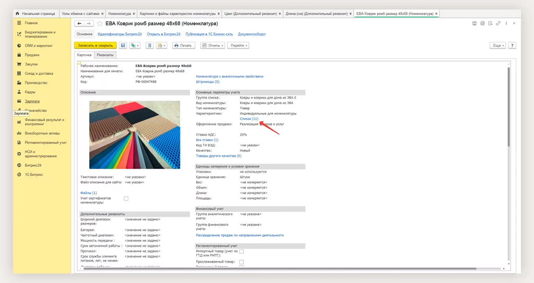The height and width of the screenshot is (283, 534).
Task: Click the help question mark button
Action: tap(512, 46)
